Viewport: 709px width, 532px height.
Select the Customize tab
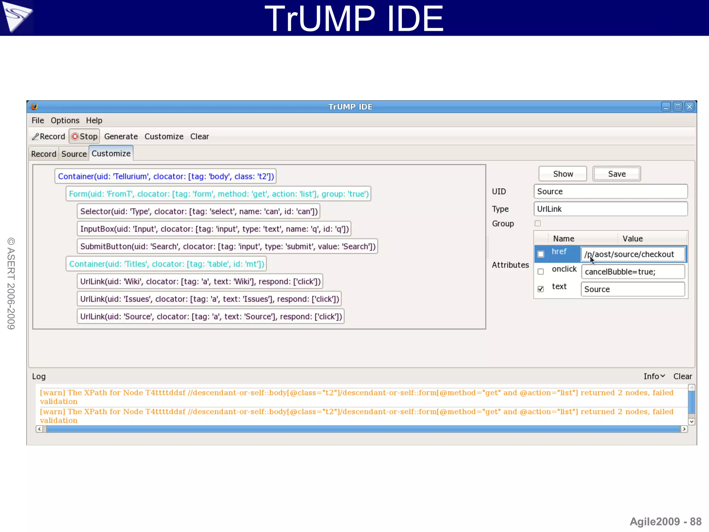coord(111,153)
